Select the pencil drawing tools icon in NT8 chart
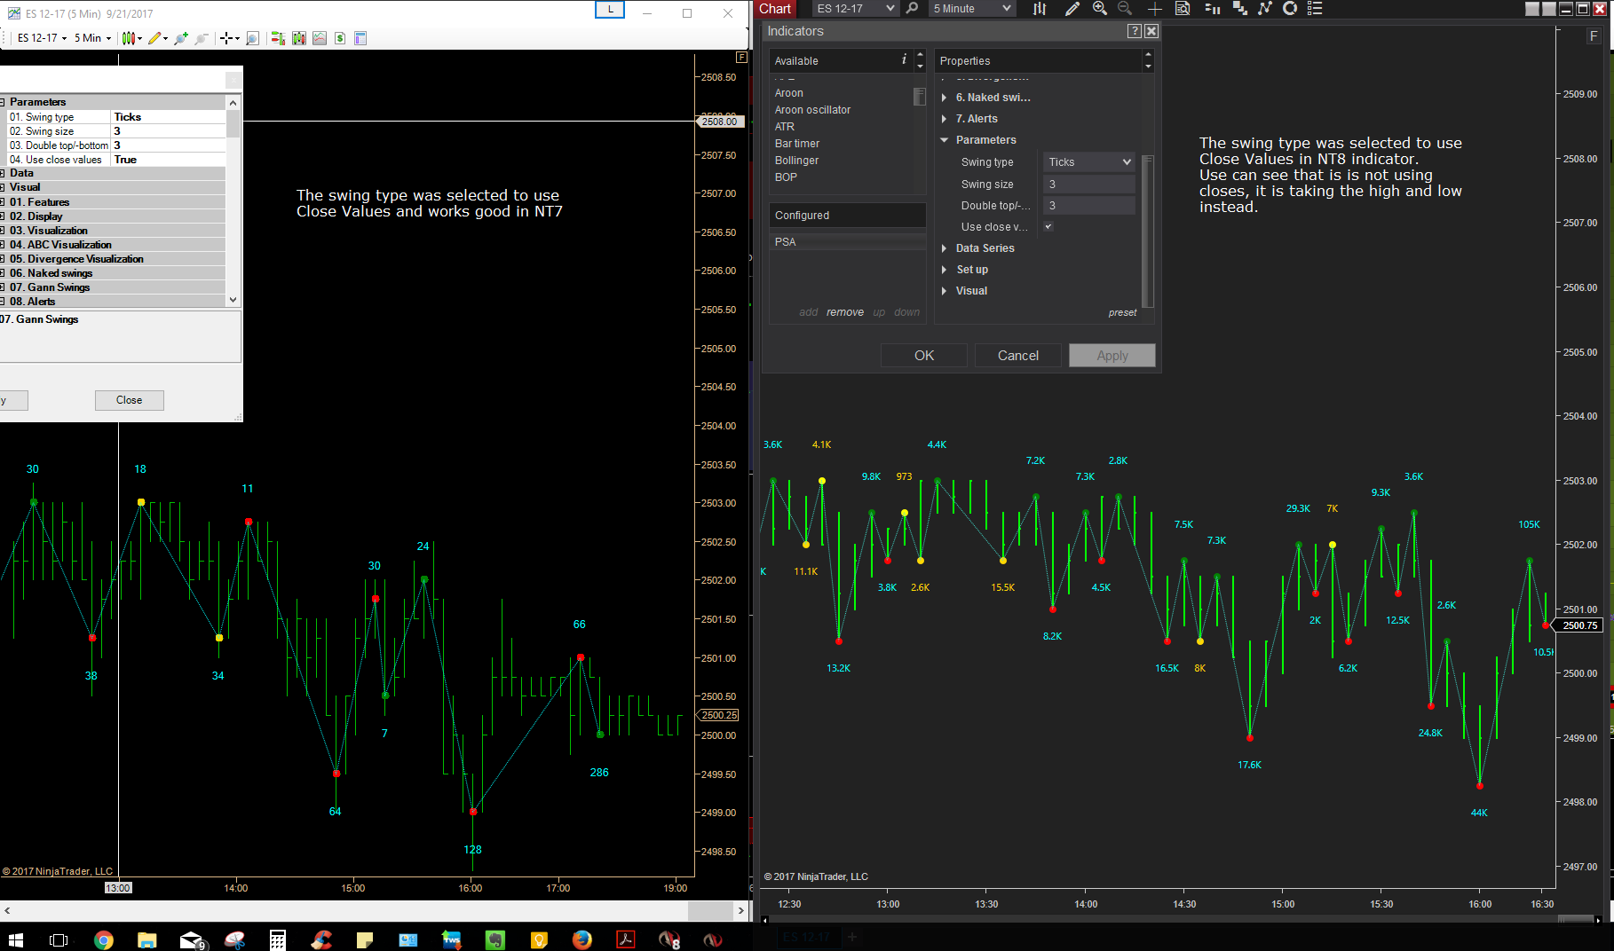The width and height of the screenshot is (1614, 951). (1072, 8)
